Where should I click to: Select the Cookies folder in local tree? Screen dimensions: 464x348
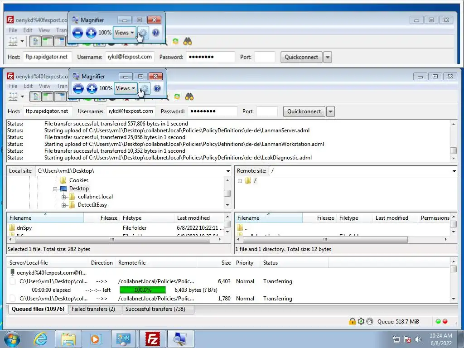click(79, 180)
